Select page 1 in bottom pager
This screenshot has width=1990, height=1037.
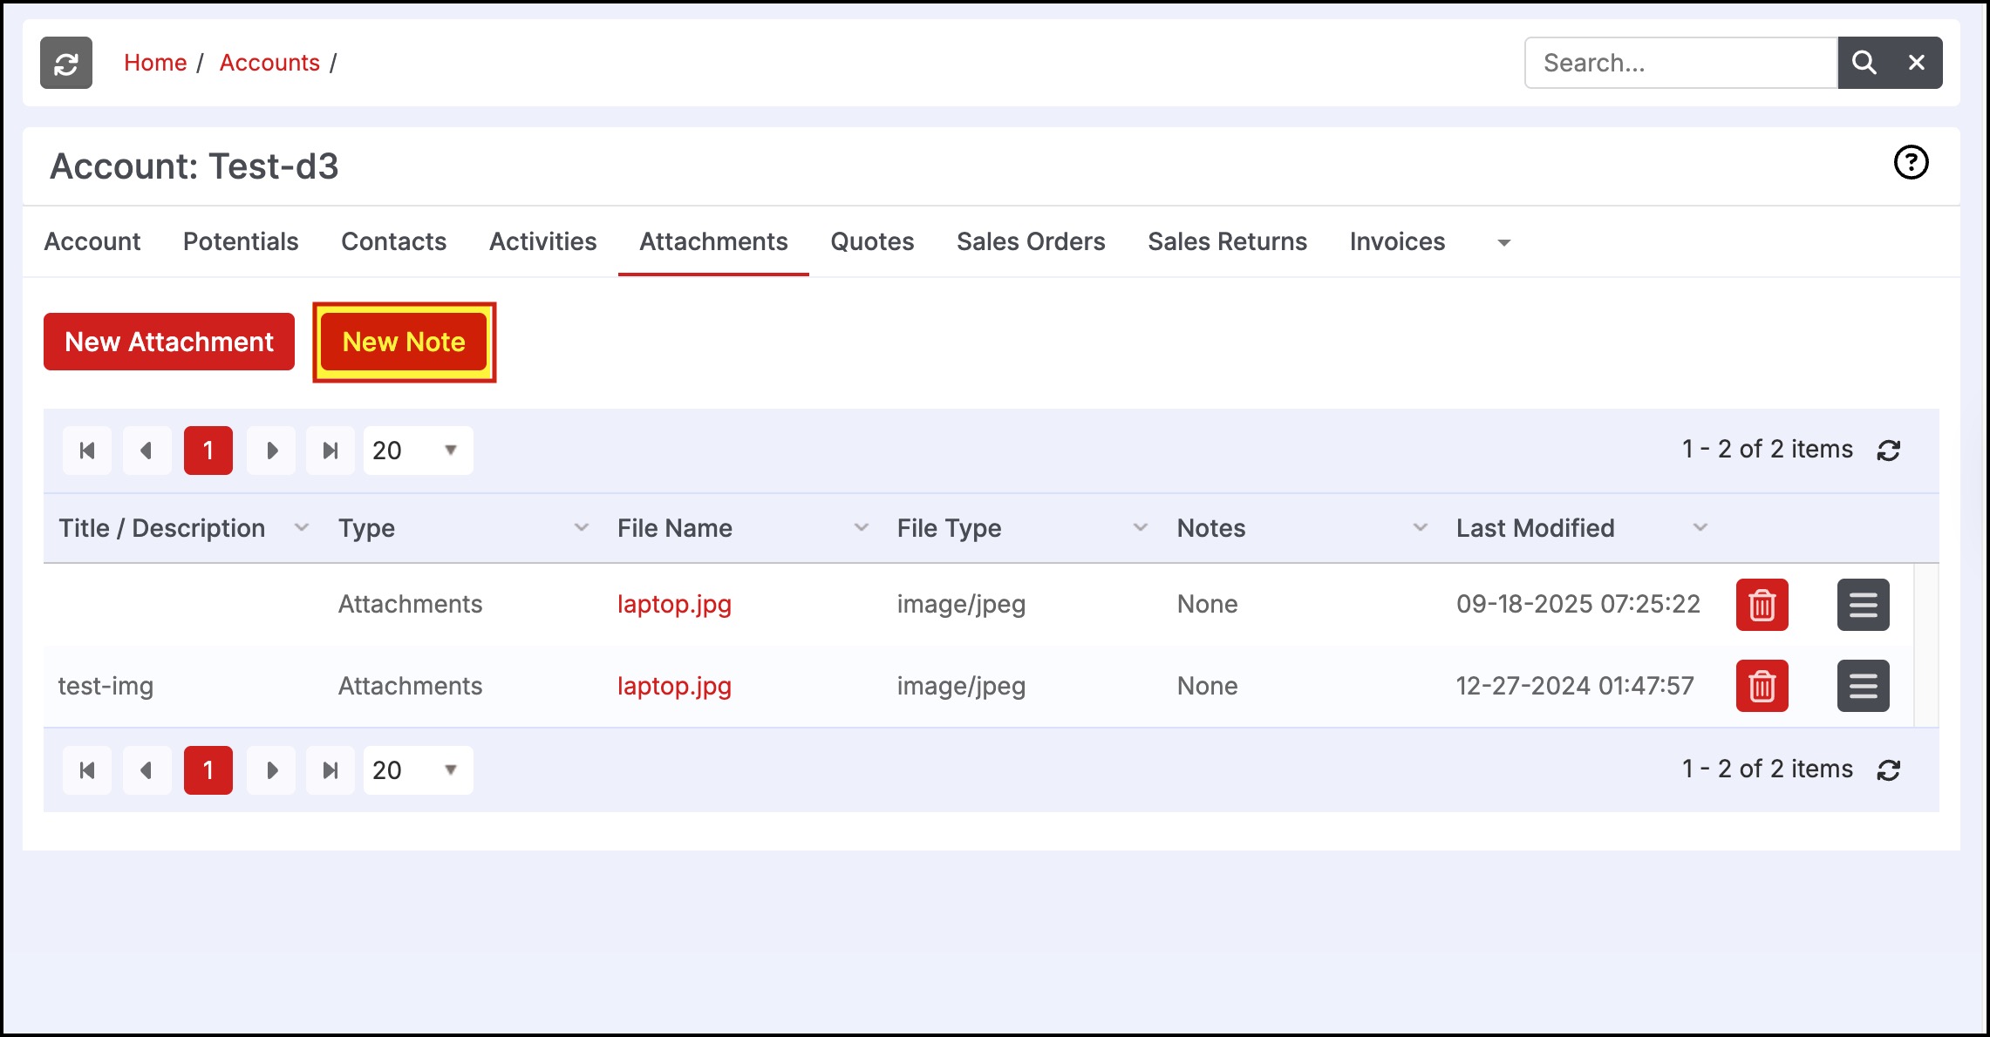[x=208, y=770]
